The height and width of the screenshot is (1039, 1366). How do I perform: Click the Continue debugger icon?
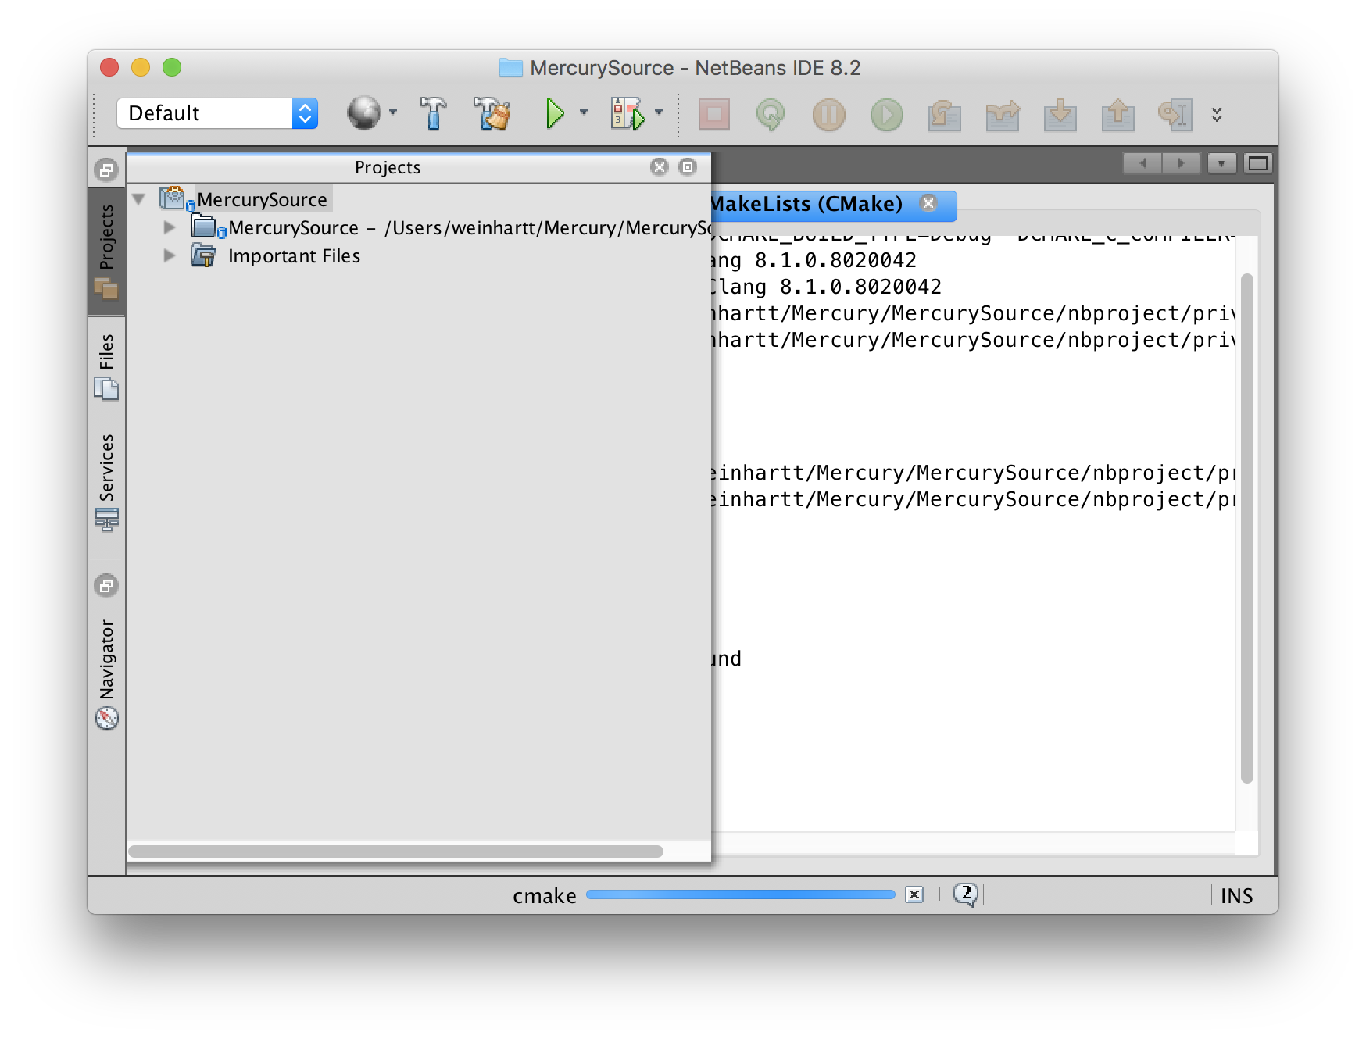point(886,114)
